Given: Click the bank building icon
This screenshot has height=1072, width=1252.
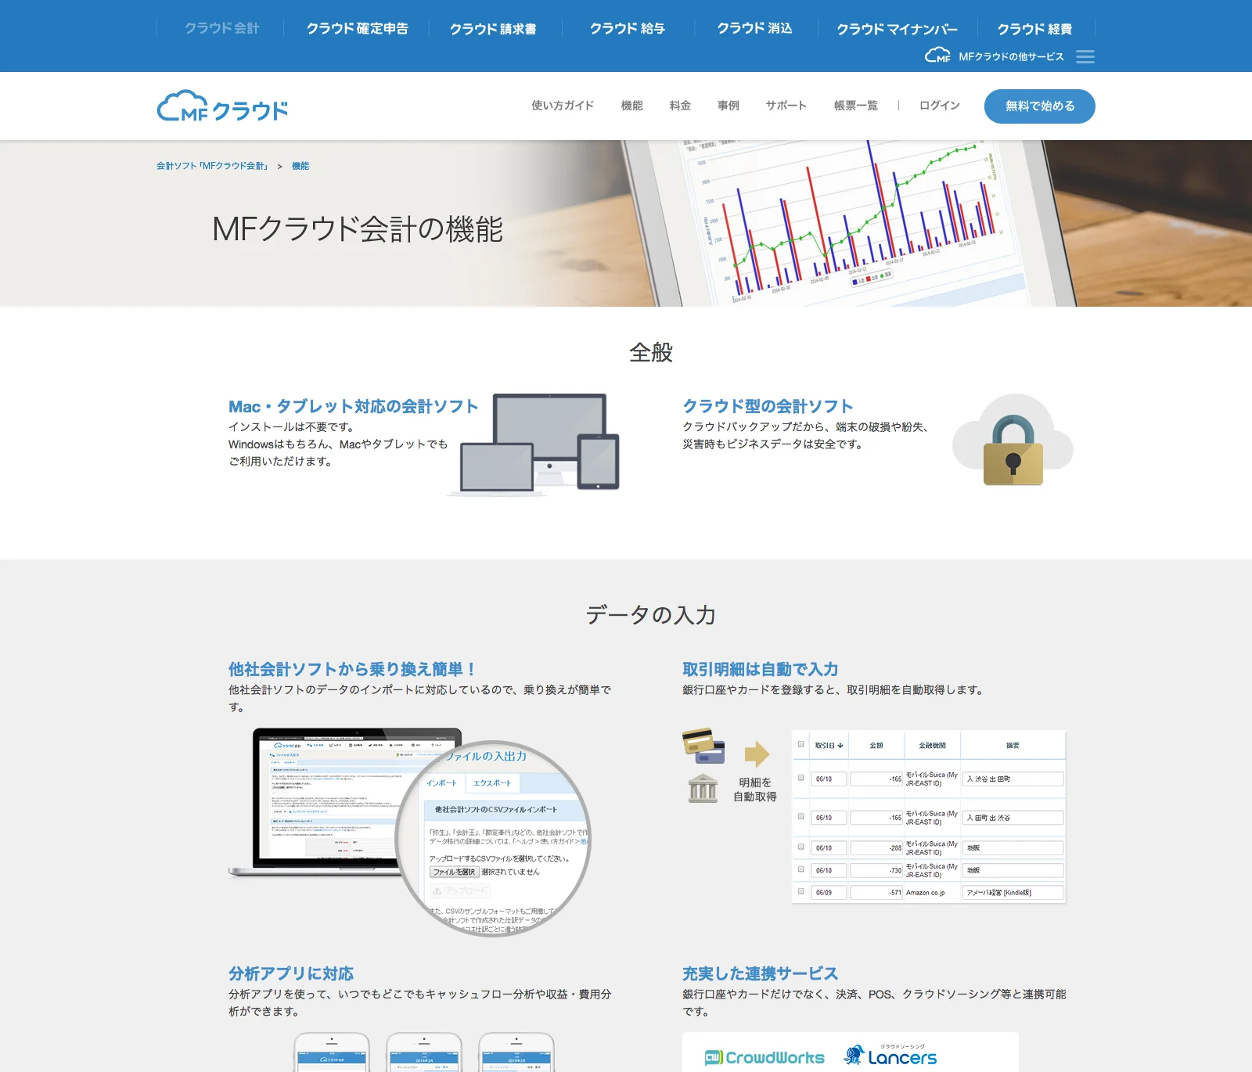Looking at the screenshot, I should point(703,788).
